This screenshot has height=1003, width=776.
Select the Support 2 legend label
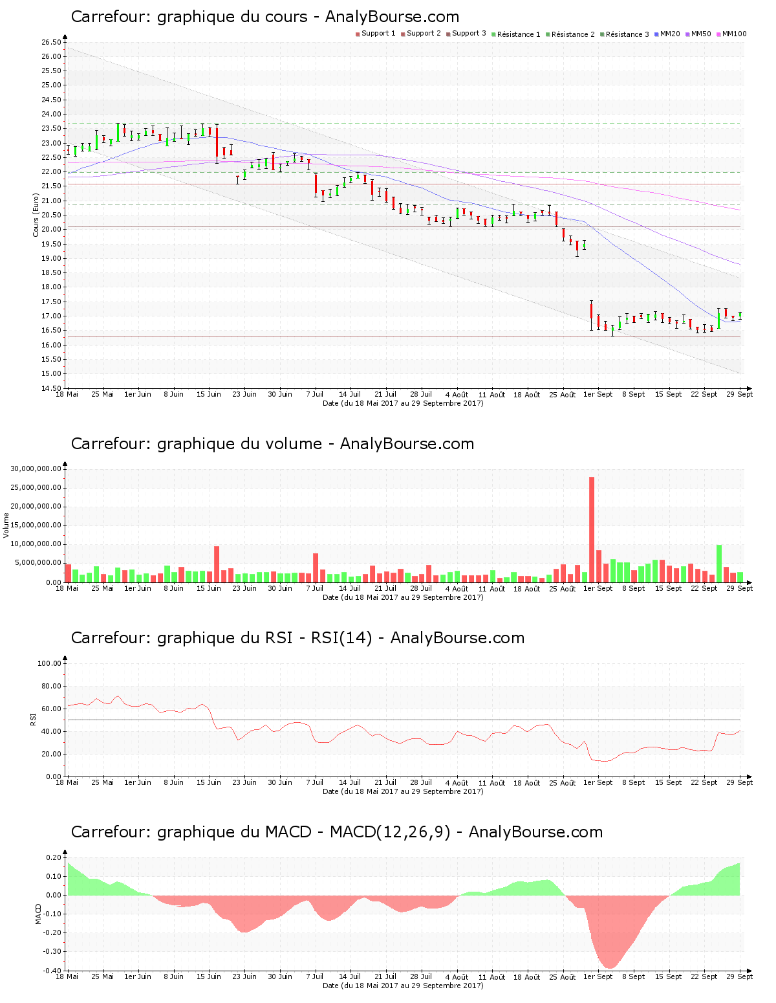click(x=424, y=34)
